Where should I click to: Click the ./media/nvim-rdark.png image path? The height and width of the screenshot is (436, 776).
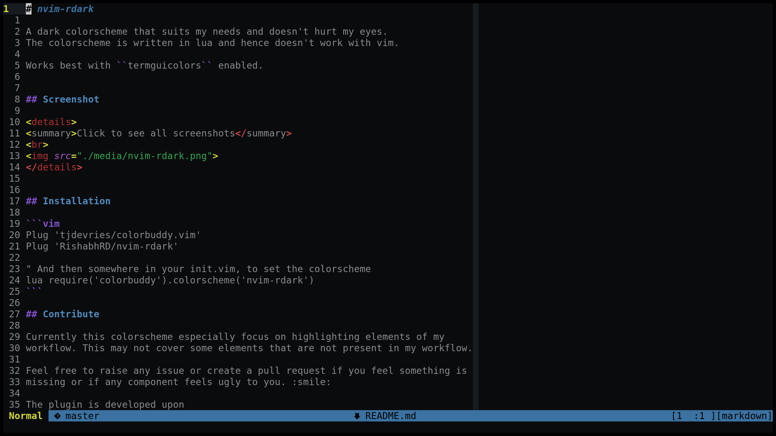(x=145, y=156)
